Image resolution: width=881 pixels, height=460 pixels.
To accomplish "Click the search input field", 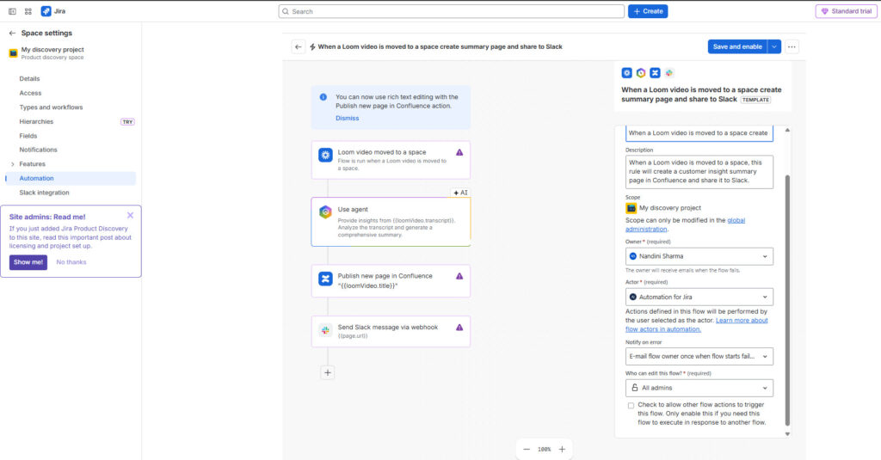I will [451, 11].
